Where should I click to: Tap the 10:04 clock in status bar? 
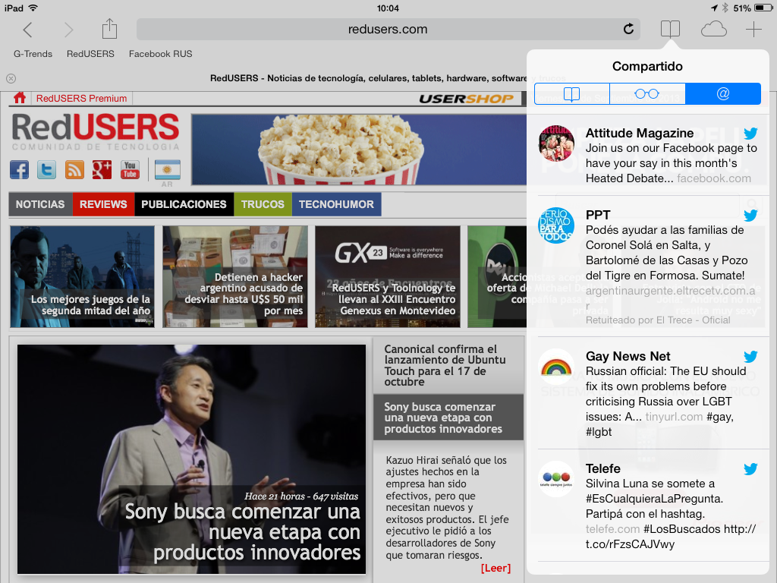388,8
